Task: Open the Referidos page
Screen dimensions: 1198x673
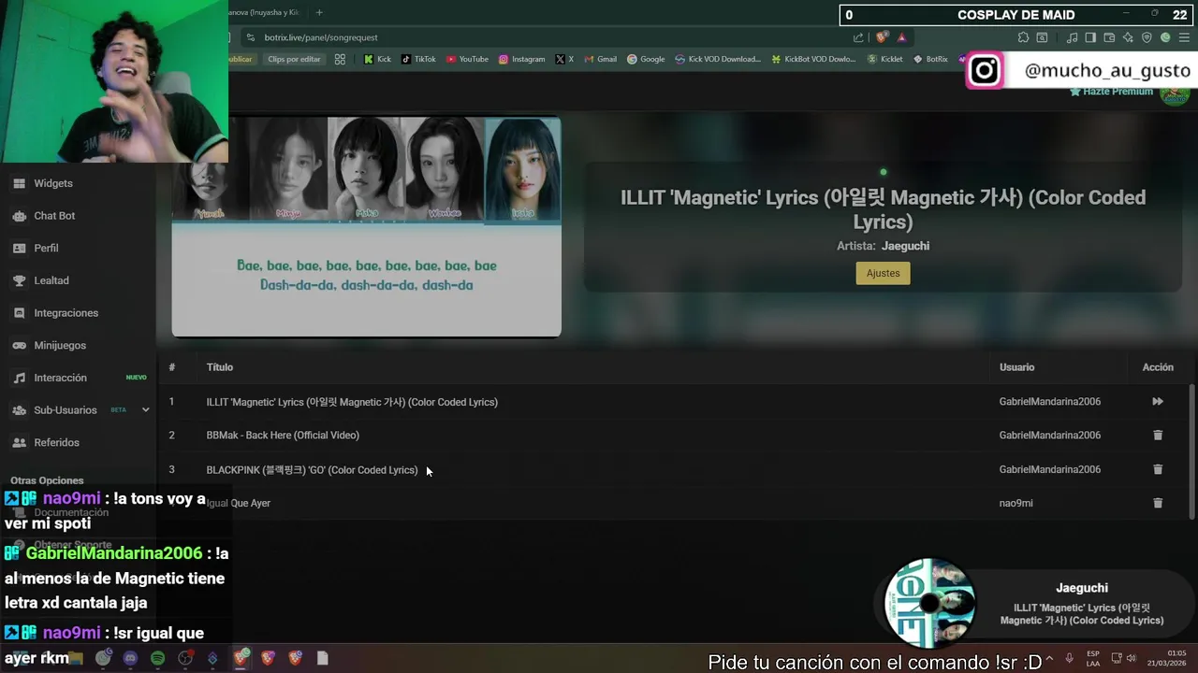Action: pos(56,443)
